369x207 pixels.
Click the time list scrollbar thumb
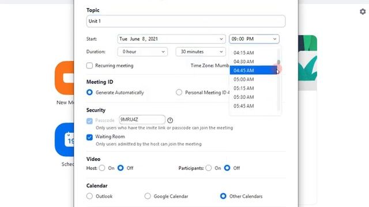click(278, 63)
